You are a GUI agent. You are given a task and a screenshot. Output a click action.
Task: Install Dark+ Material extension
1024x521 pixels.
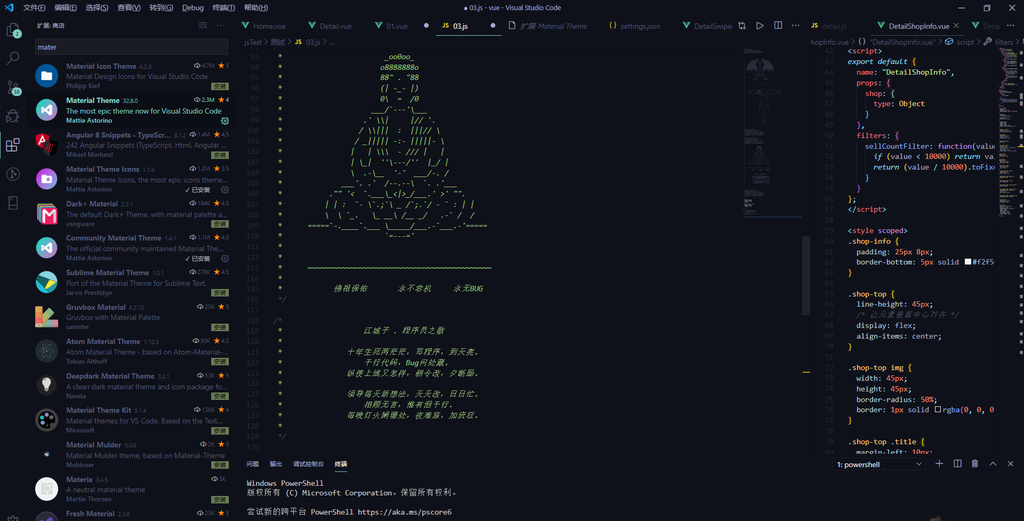(x=220, y=224)
